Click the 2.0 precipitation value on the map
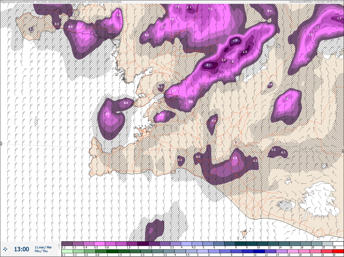 point(224,60)
